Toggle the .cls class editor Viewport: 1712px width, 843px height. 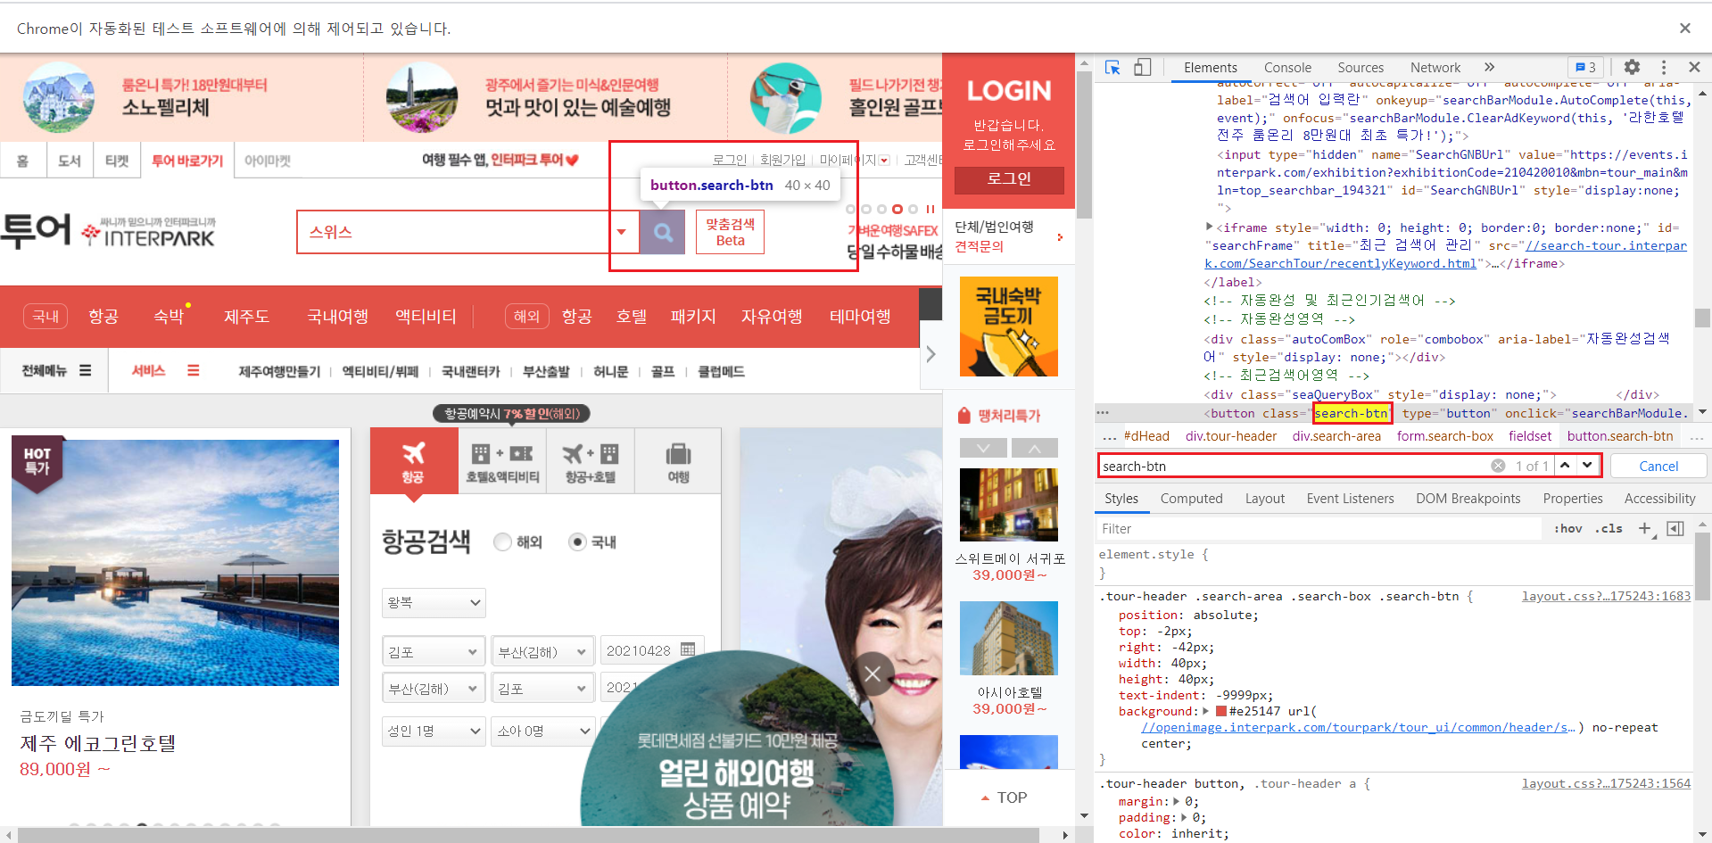point(1610,528)
